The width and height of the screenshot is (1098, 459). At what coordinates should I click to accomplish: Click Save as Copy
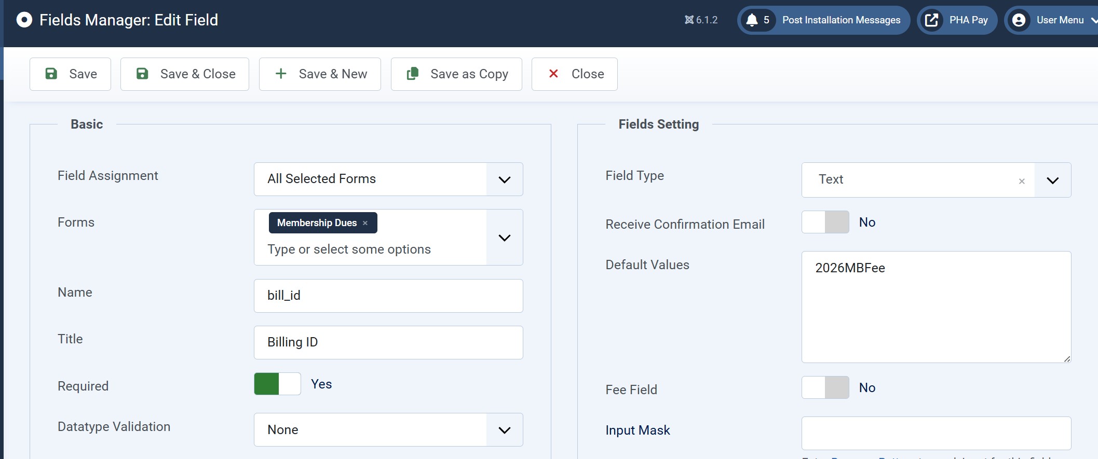pos(456,74)
